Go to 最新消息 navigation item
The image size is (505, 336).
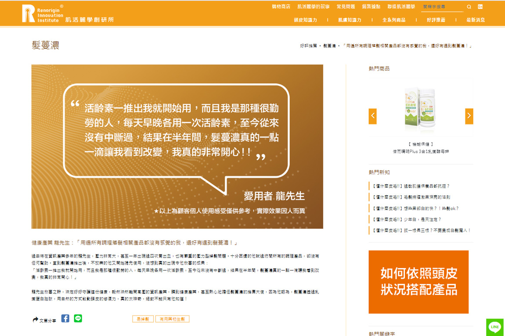tap(476, 20)
